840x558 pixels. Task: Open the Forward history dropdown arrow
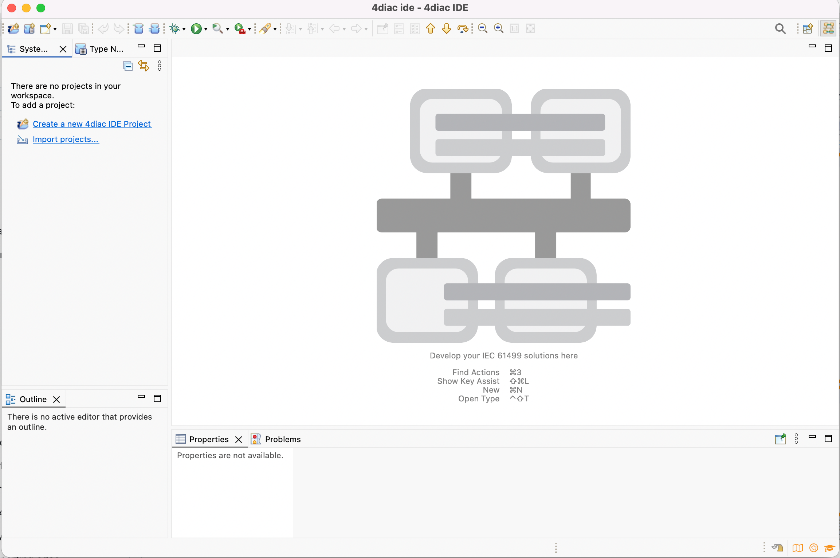[x=366, y=29]
